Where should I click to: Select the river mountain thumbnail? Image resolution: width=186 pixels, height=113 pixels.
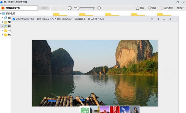95,110
